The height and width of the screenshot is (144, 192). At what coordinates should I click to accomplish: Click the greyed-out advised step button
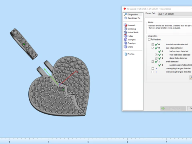pos(173,108)
